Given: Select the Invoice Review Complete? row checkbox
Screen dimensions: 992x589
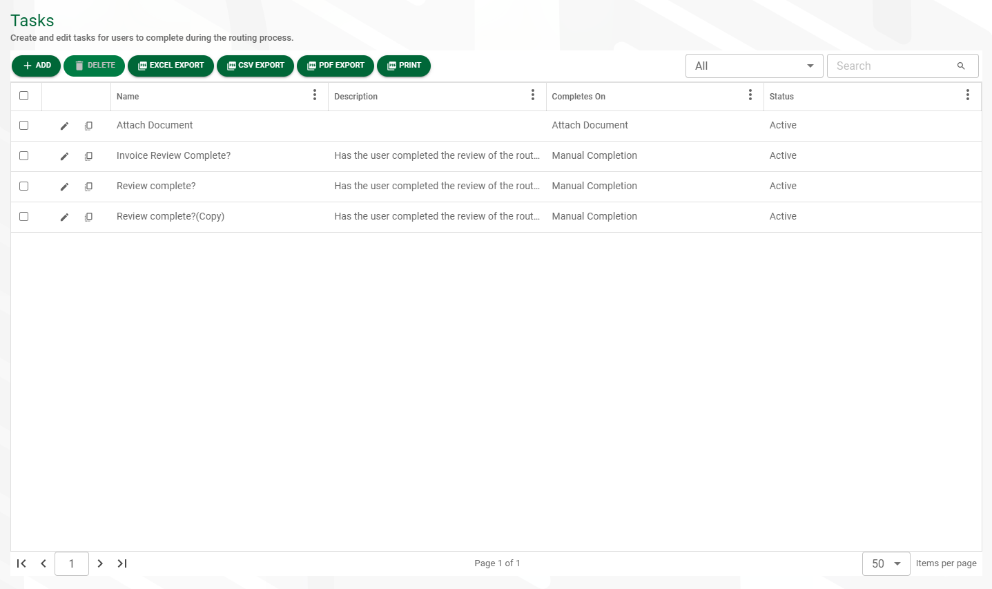Looking at the screenshot, I should tap(24, 155).
